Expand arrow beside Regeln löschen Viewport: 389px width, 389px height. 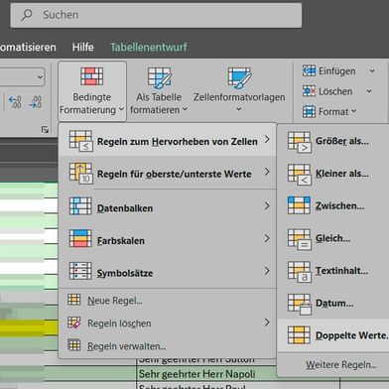tap(267, 323)
